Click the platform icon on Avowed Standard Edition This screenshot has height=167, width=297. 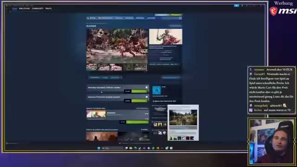click(147, 87)
